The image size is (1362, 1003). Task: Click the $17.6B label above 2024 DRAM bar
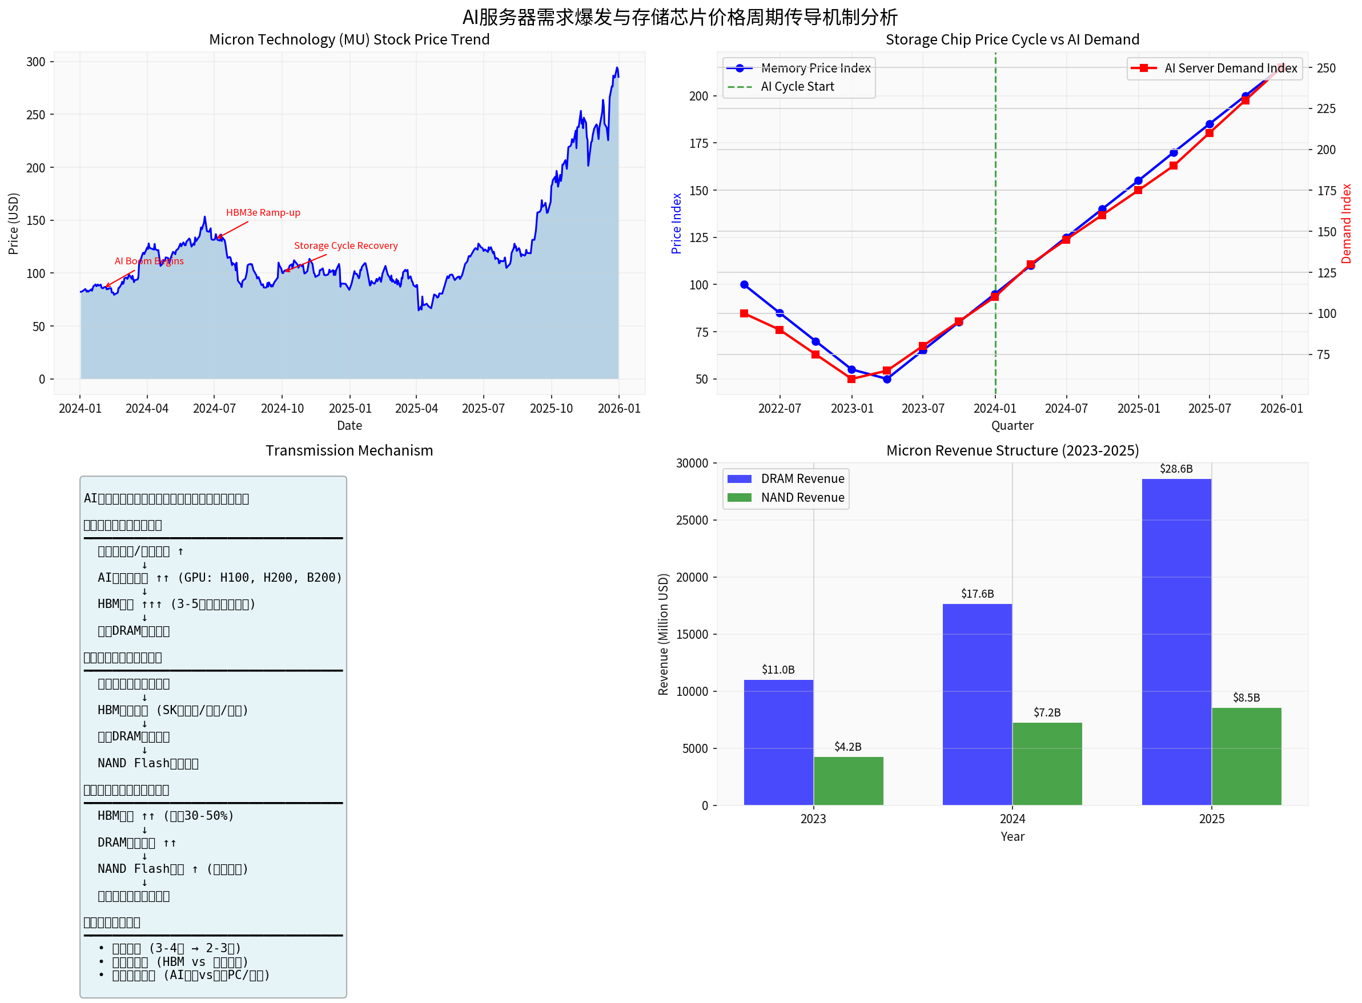(x=977, y=594)
